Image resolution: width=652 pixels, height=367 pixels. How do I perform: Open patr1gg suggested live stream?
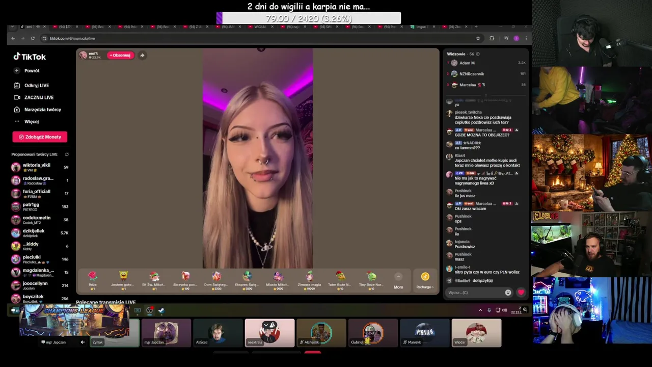tap(40, 207)
